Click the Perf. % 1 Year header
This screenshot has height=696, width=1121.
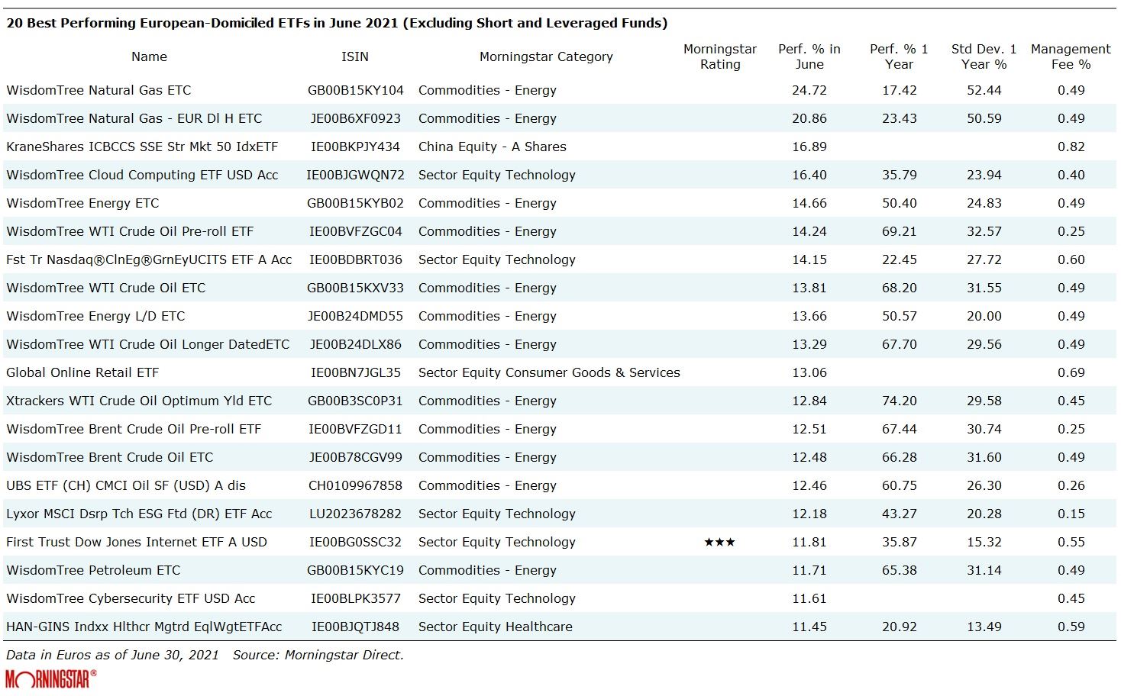coord(899,56)
